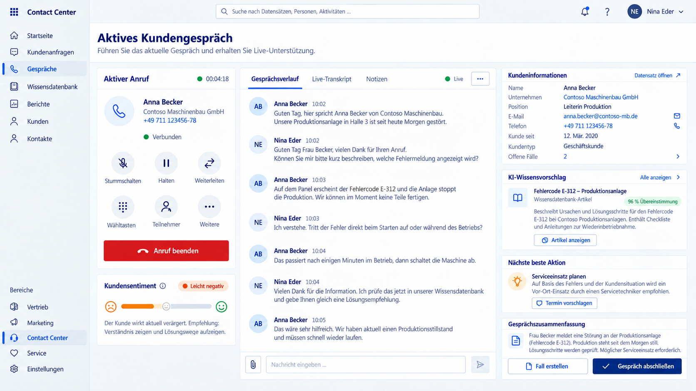Click the top search field
This screenshot has height=391, width=696.
click(x=348, y=12)
